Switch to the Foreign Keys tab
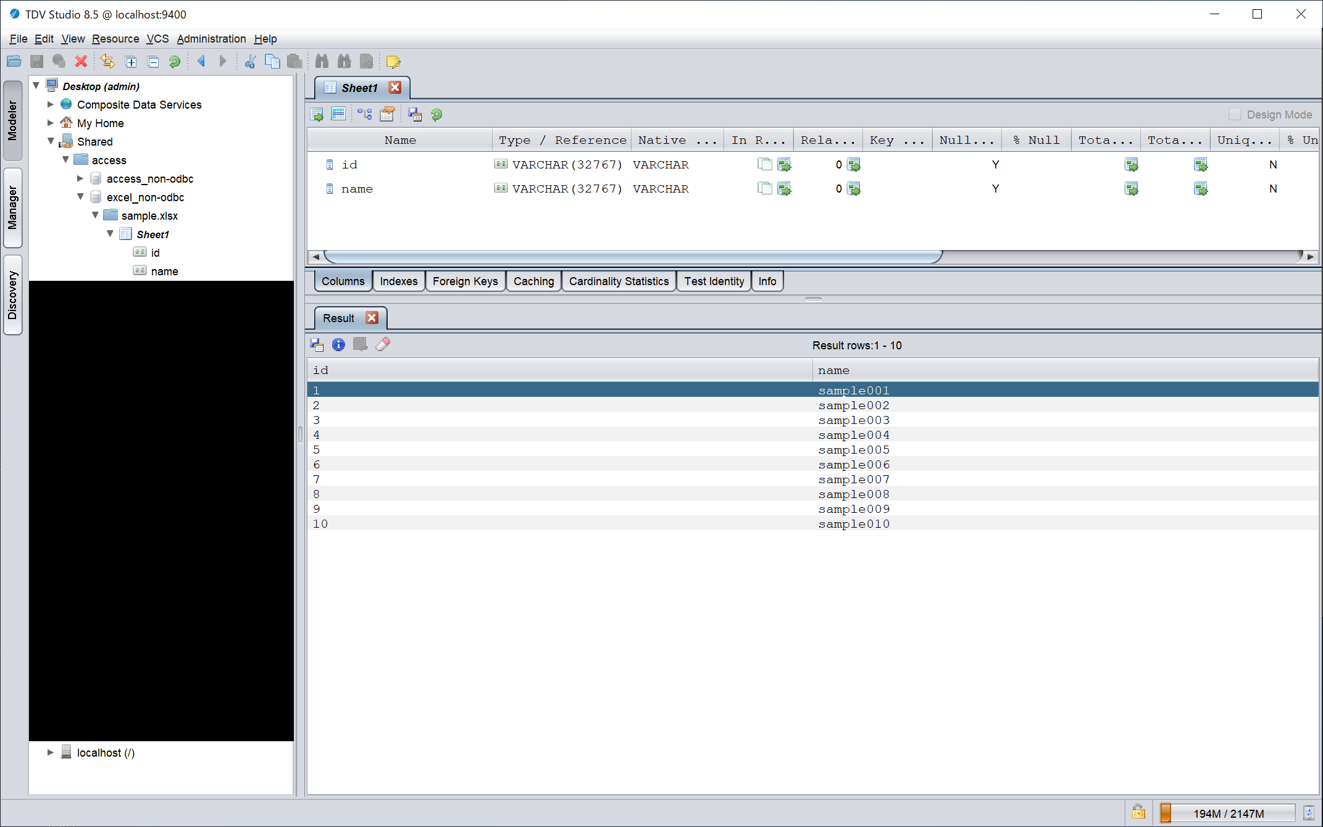Image resolution: width=1323 pixels, height=827 pixels. point(465,281)
